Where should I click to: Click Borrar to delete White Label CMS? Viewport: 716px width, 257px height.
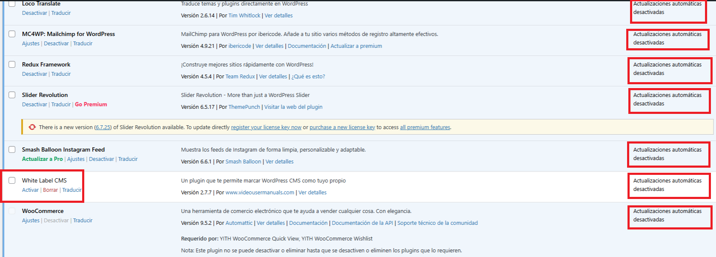click(x=50, y=190)
